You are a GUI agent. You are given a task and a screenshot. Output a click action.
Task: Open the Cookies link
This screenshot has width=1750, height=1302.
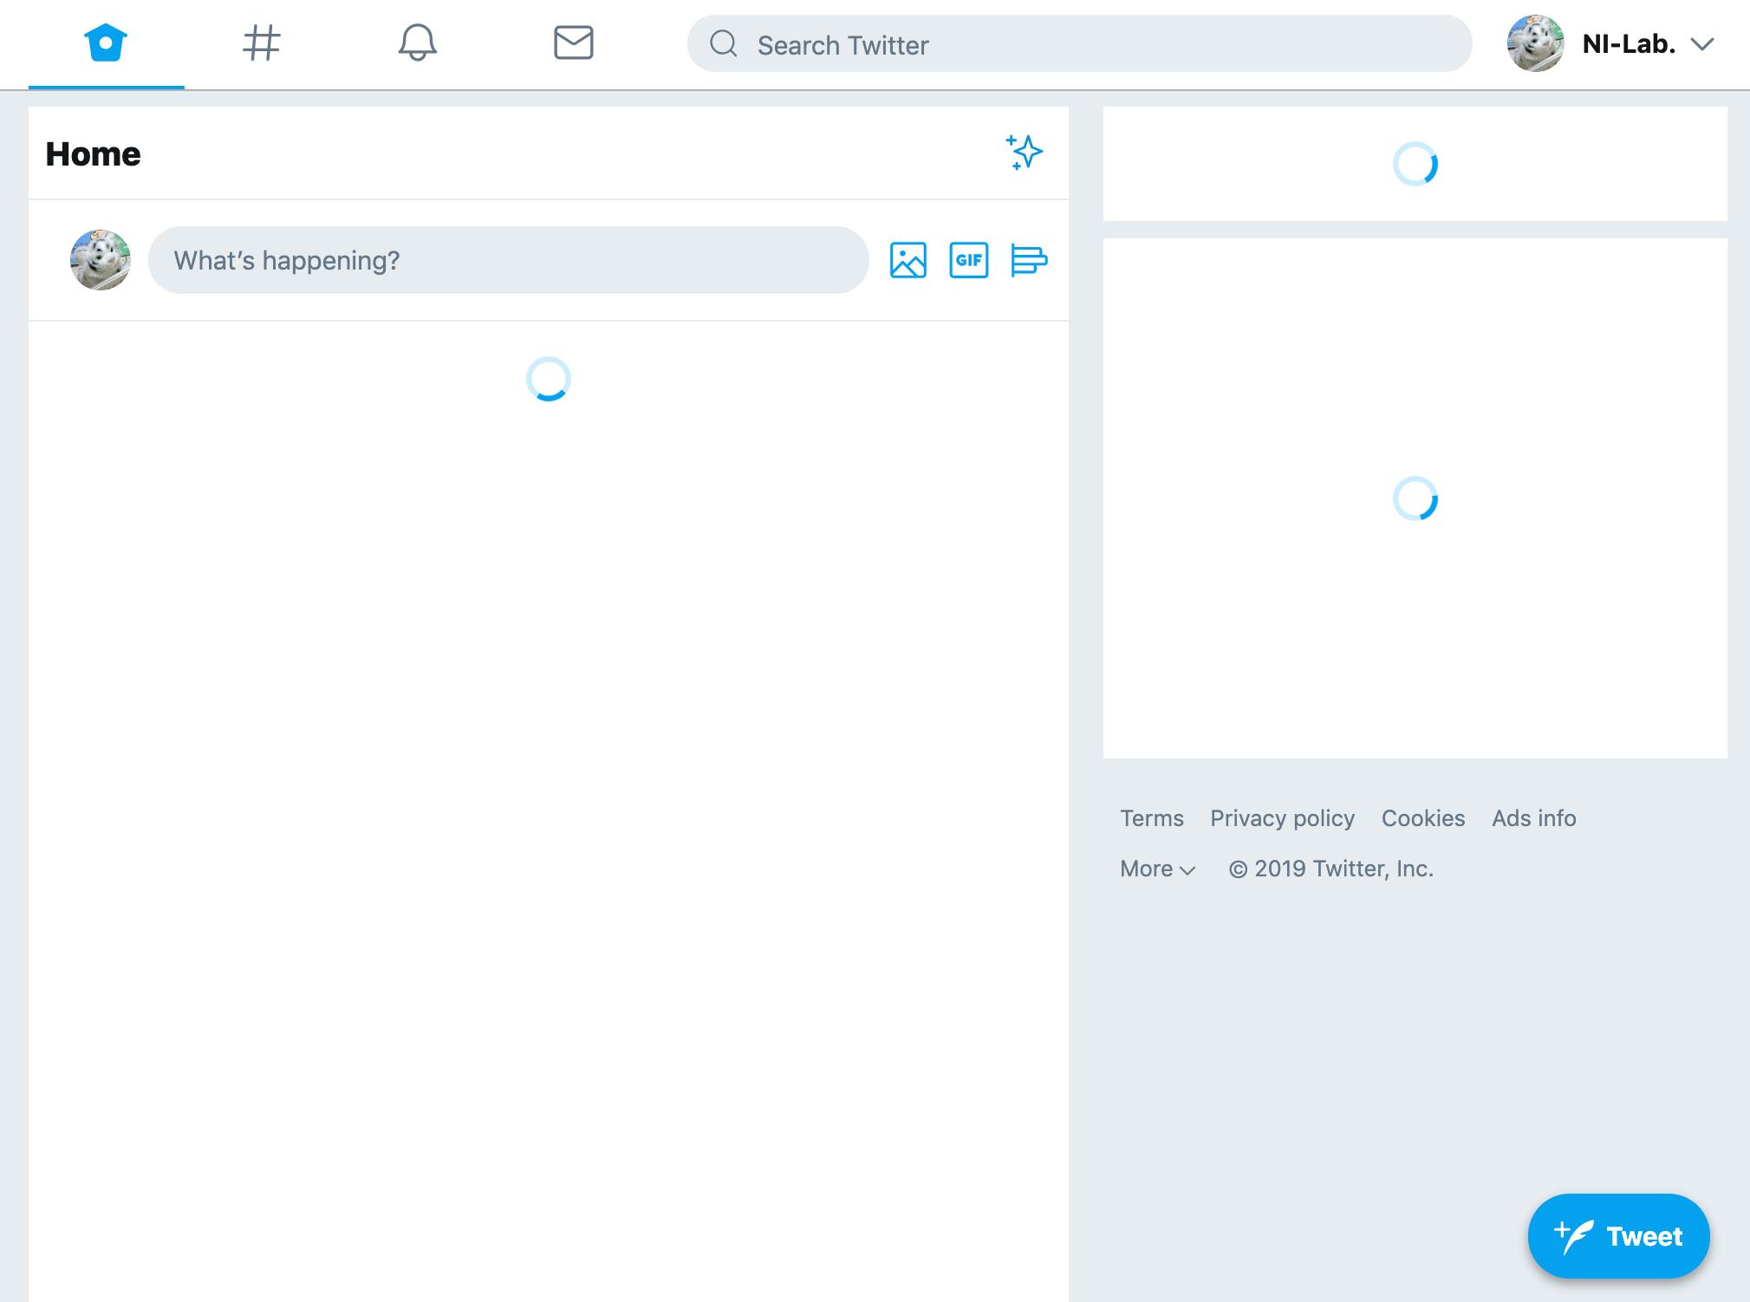pyautogui.click(x=1423, y=818)
